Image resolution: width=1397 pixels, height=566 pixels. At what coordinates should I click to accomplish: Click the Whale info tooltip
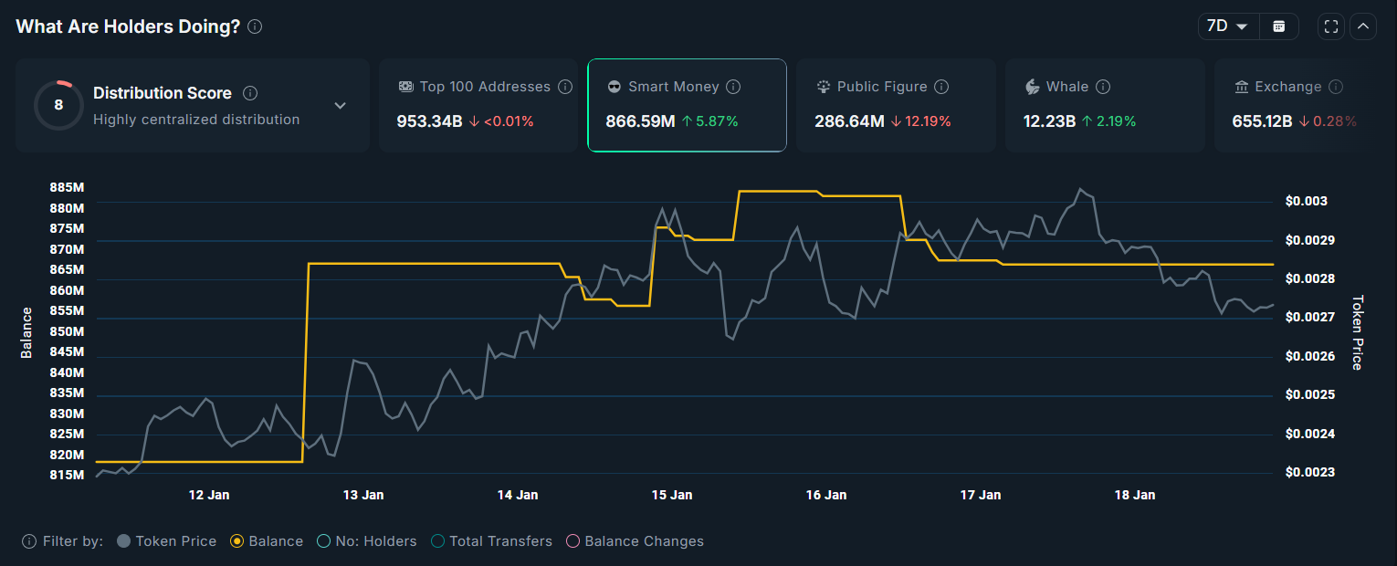point(1103,86)
